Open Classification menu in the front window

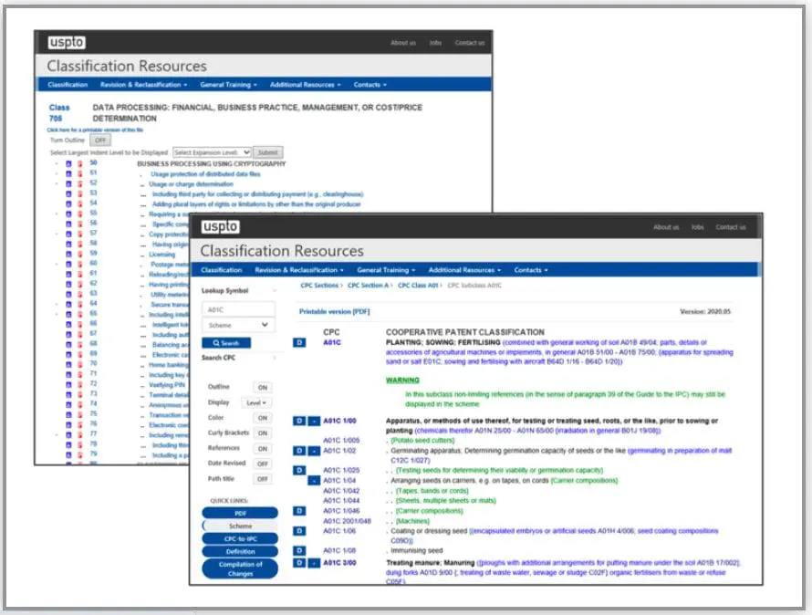pyautogui.click(x=221, y=270)
